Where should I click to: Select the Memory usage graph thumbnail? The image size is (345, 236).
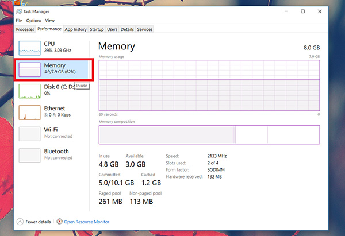pos(30,69)
